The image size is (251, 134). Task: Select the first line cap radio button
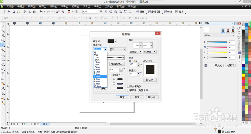point(114,79)
